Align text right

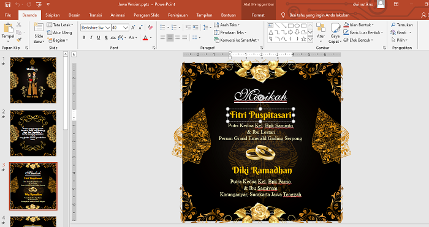click(177, 37)
